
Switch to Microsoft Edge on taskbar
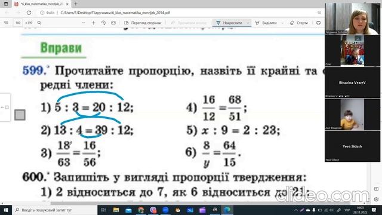tap(227, 210)
